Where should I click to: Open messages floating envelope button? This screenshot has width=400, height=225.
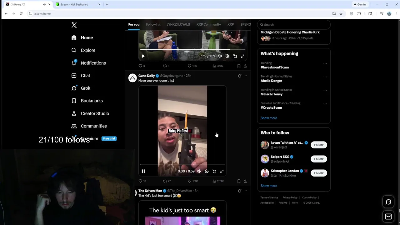coord(388,217)
